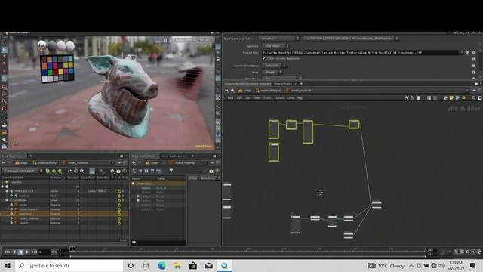Open the Tools menu in network editor
The width and height of the screenshot is (483, 272).
coord(267,97)
